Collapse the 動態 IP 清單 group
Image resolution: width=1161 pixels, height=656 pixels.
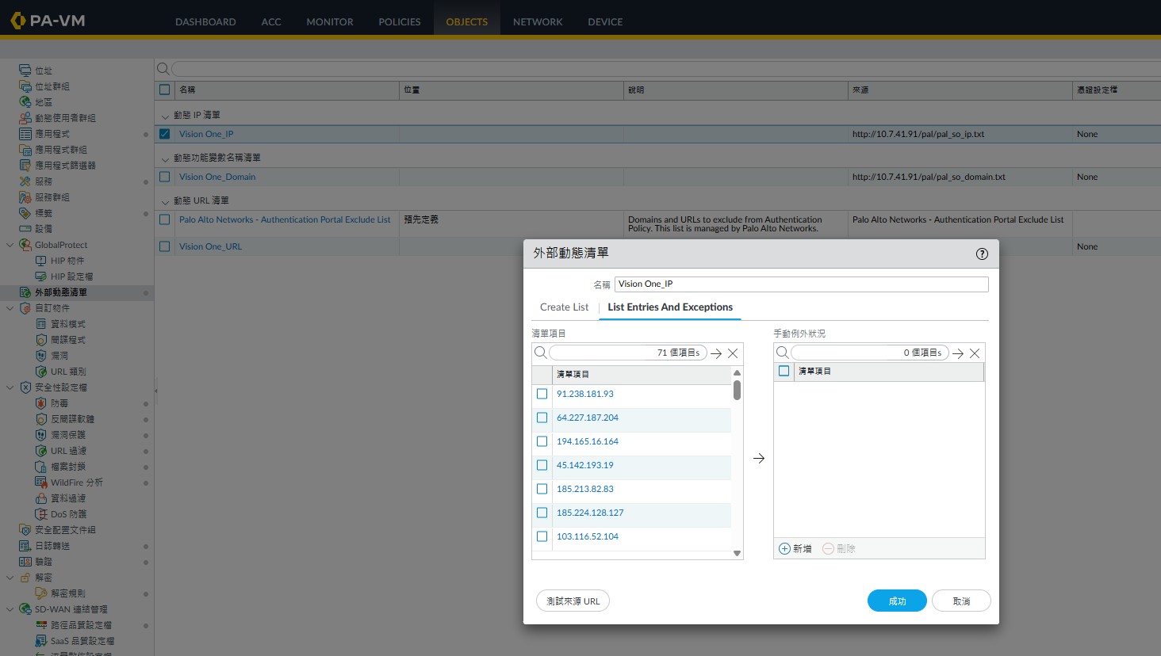coord(165,116)
